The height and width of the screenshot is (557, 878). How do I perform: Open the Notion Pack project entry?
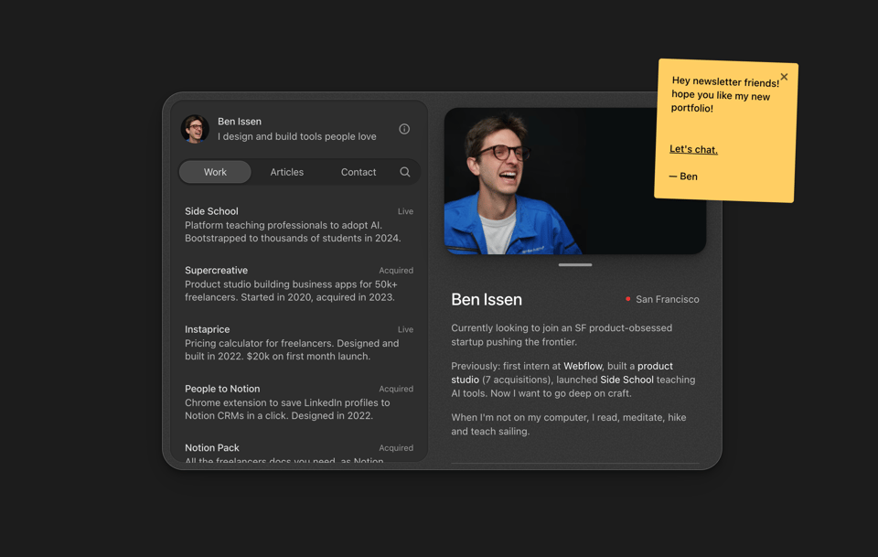299,452
